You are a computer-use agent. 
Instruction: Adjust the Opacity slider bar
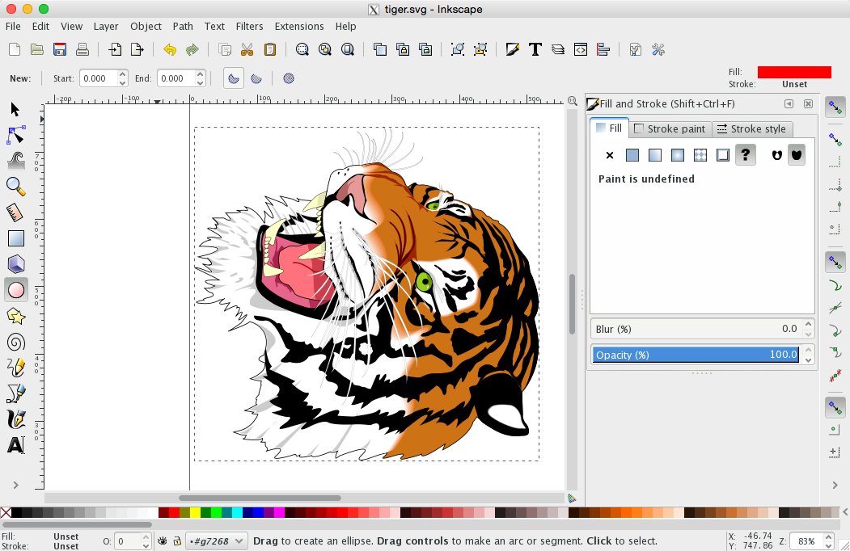pos(696,355)
